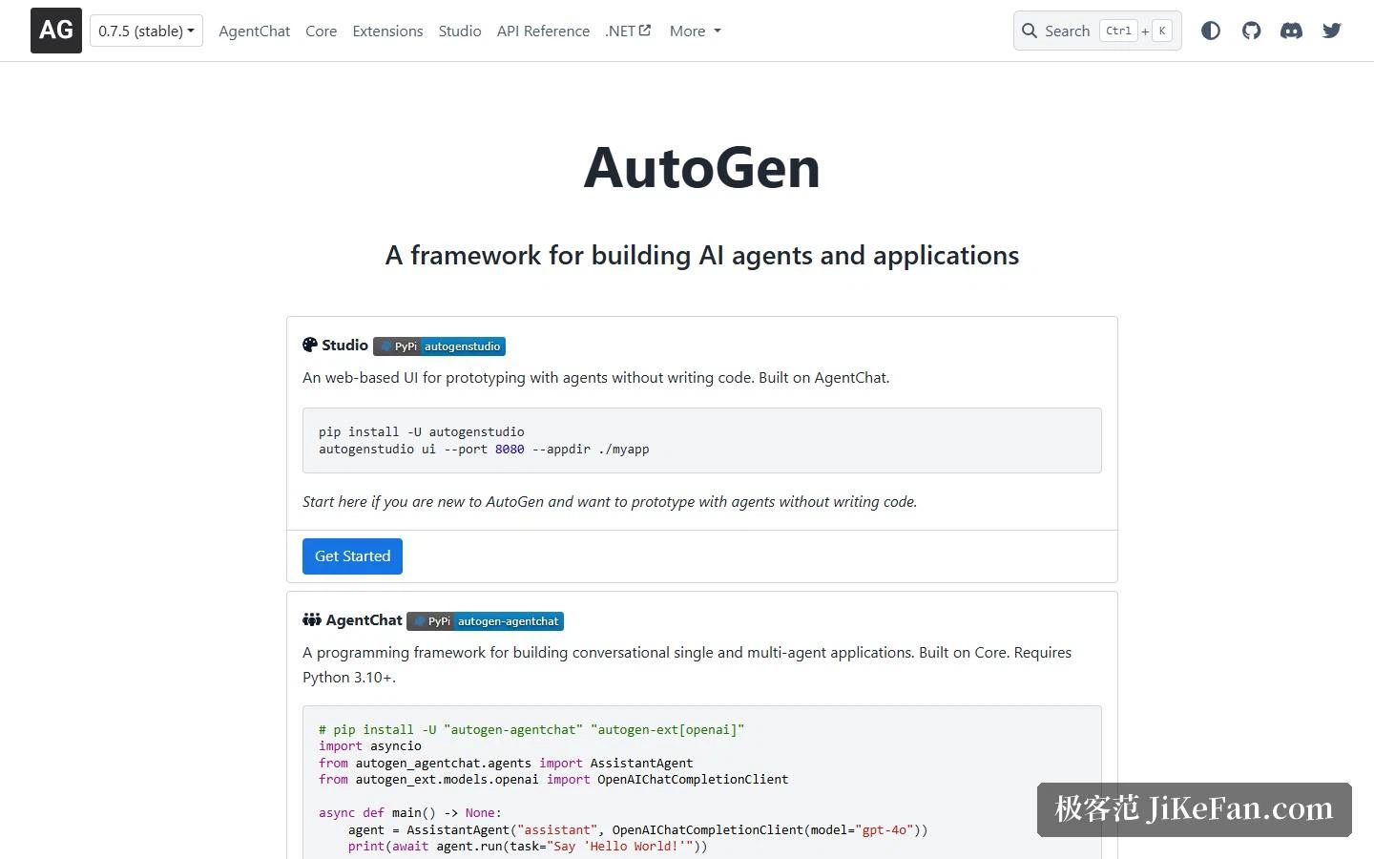Click the AG logo in the header
The width and height of the screenshot is (1374, 859).
(56, 31)
